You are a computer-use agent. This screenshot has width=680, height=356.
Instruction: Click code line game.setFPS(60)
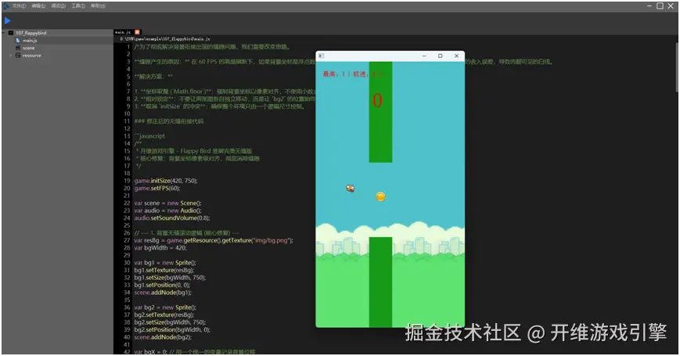[157, 189]
